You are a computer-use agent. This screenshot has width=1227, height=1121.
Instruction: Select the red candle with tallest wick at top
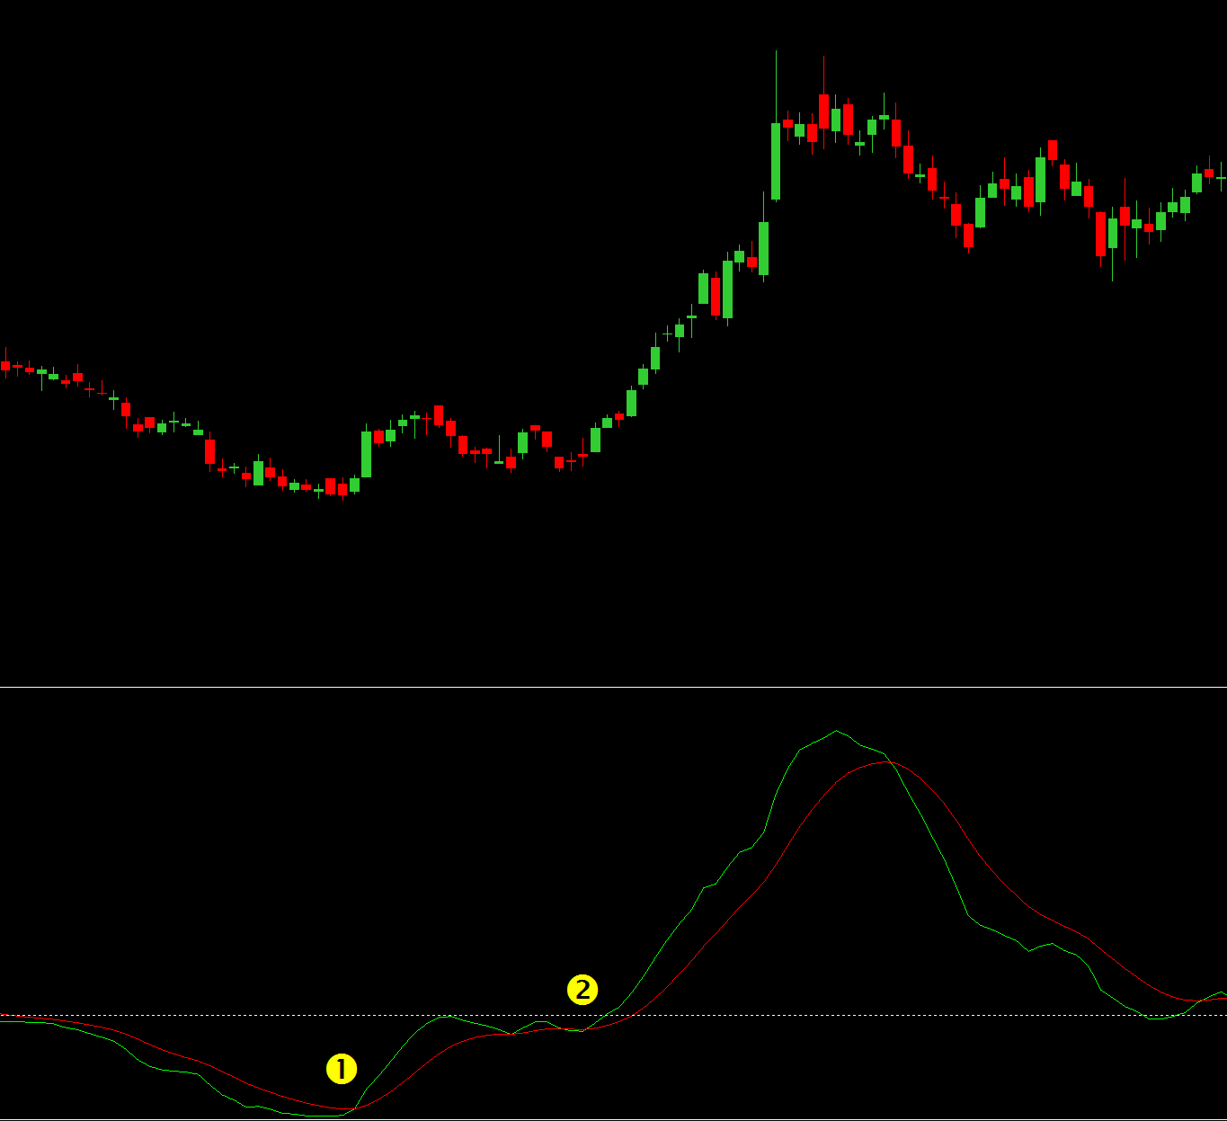(823, 111)
